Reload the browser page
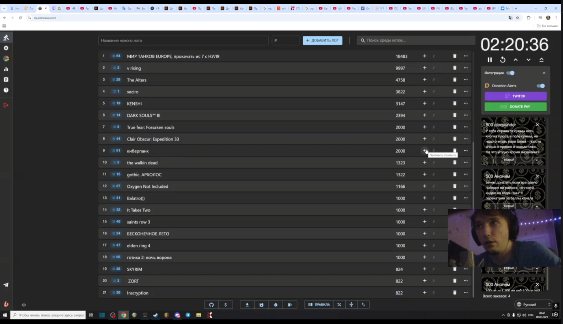 [20, 18]
